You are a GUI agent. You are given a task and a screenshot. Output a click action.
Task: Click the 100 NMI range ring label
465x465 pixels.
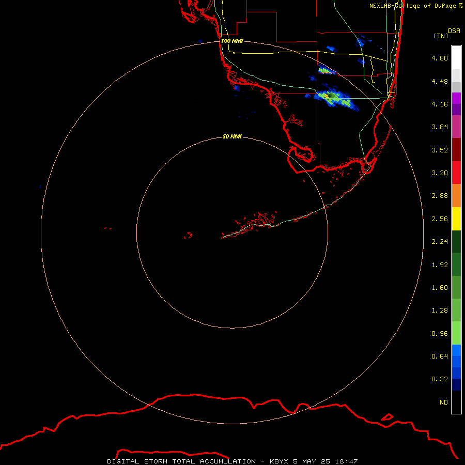232,41
